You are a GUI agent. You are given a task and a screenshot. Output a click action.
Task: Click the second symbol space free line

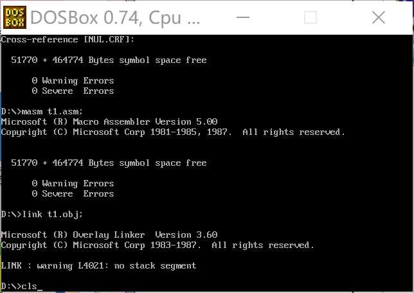coord(109,163)
